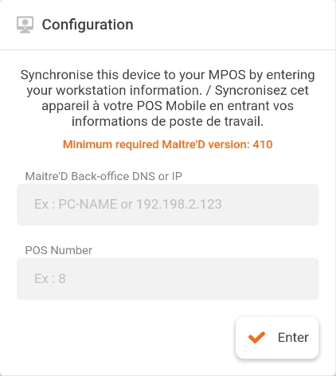Click the word 'Enter' on the button
This screenshot has width=336, height=376.
pyautogui.click(x=293, y=338)
